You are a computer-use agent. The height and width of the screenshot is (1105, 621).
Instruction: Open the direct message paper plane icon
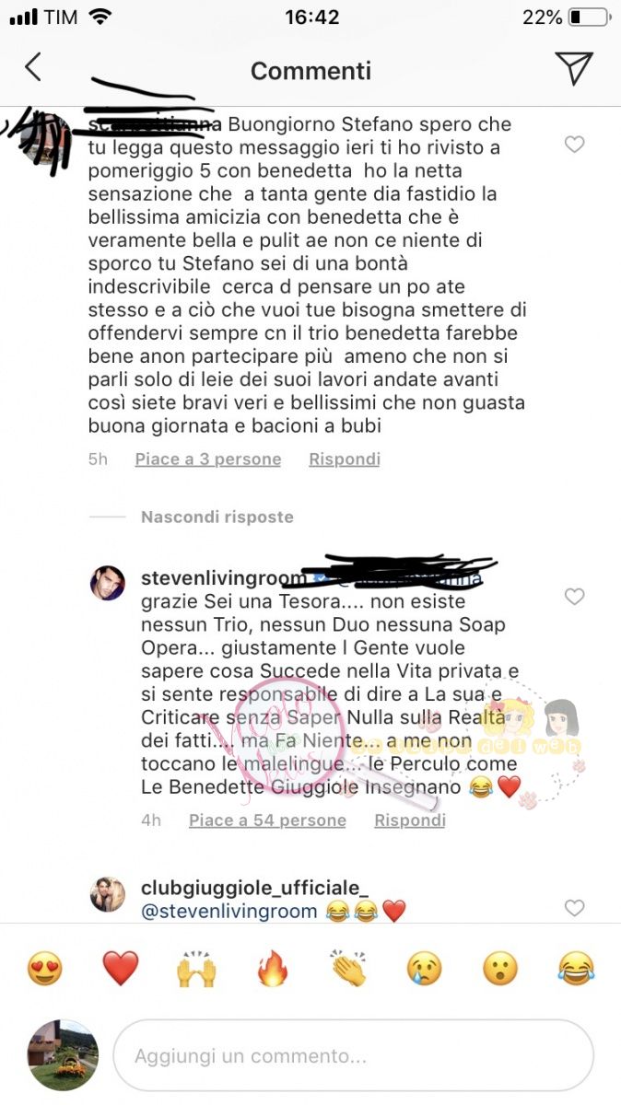click(573, 68)
